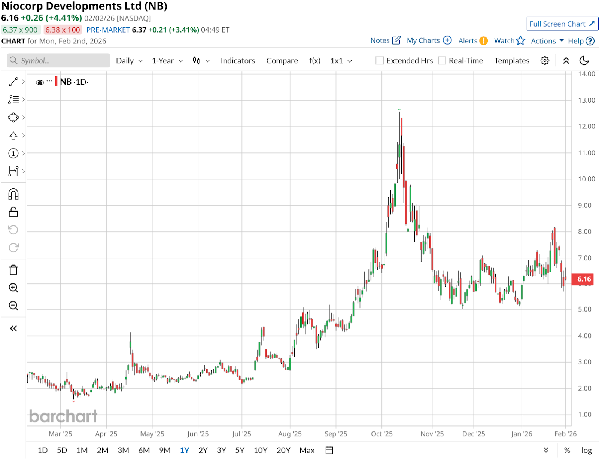The height and width of the screenshot is (461, 599).
Task: Open the Notes editor
Action: [385, 40]
